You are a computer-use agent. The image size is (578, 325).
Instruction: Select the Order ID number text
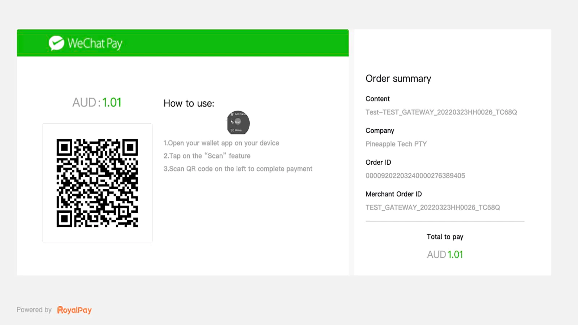tap(415, 176)
